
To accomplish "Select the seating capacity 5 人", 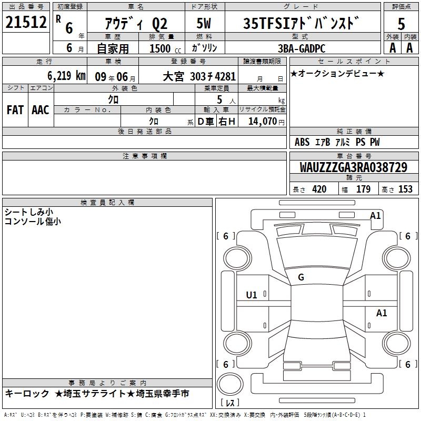I will 226,100.
